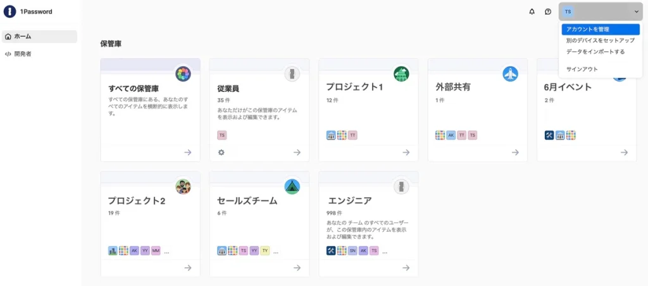Choose データをインポートする from menu
The width and height of the screenshot is (648, 286).
(x=595, y=52)
